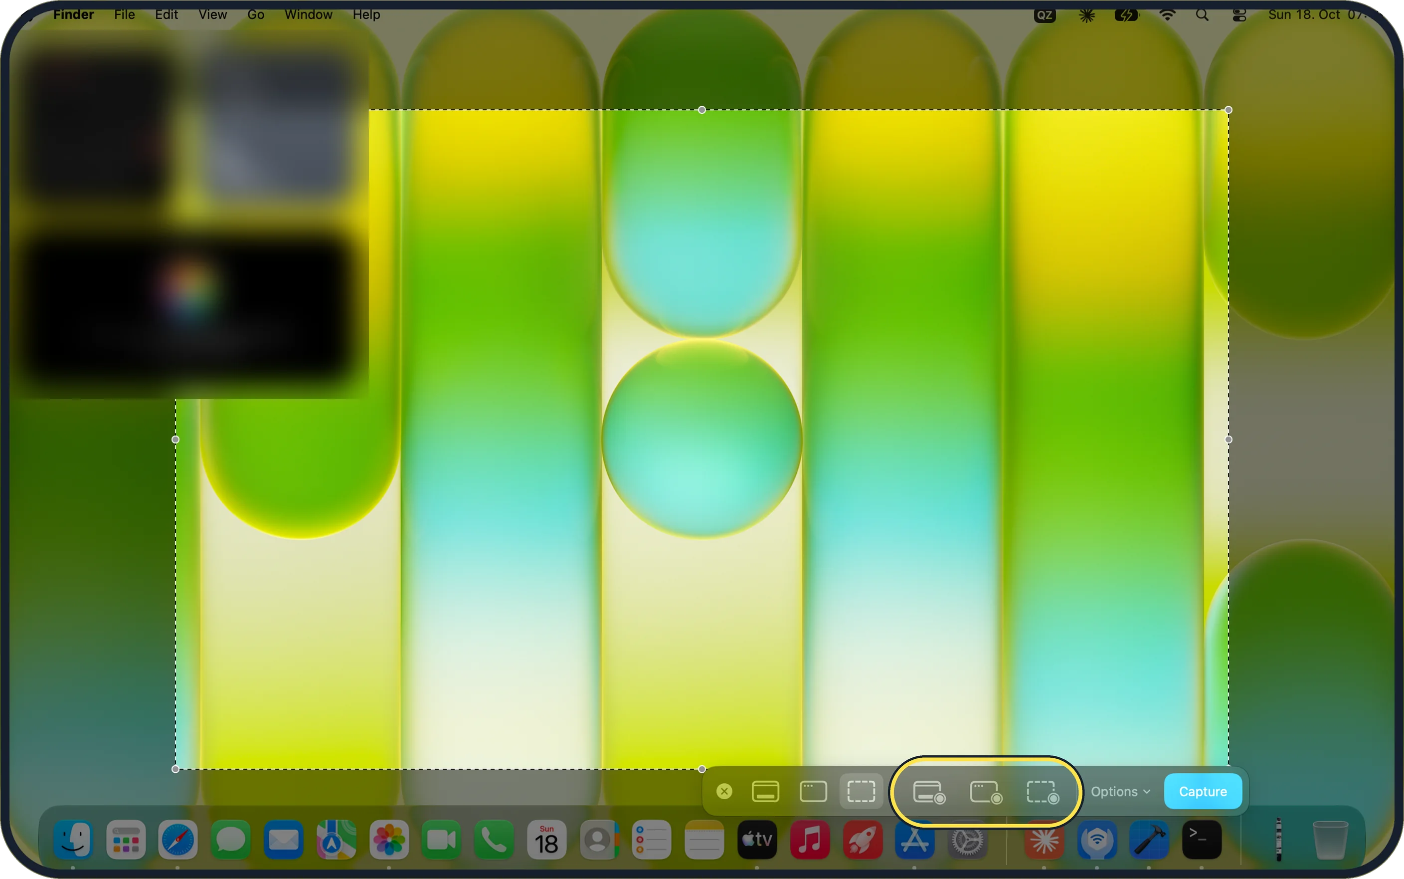Launch Music from the Dock

pos(810,840)
